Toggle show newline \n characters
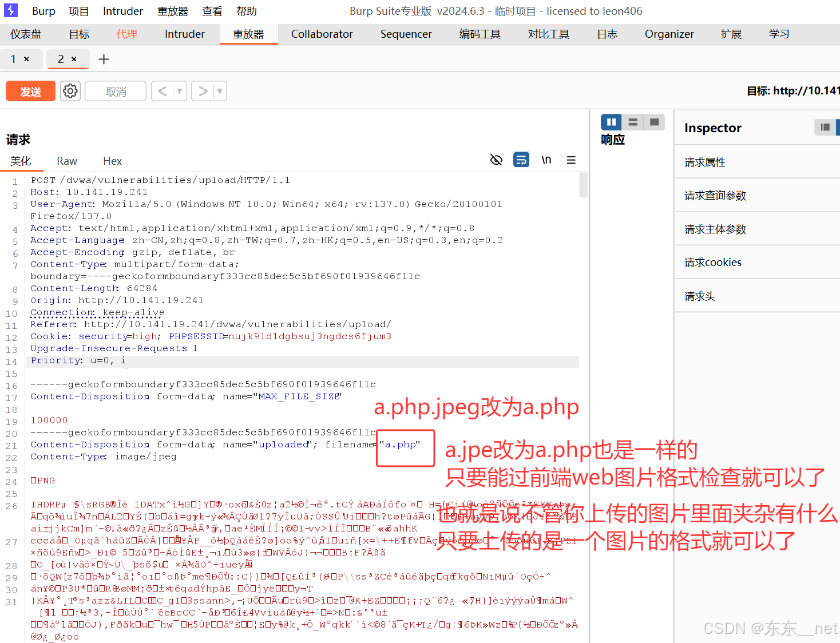The image size is (840, 643). [x=546, y=160]
